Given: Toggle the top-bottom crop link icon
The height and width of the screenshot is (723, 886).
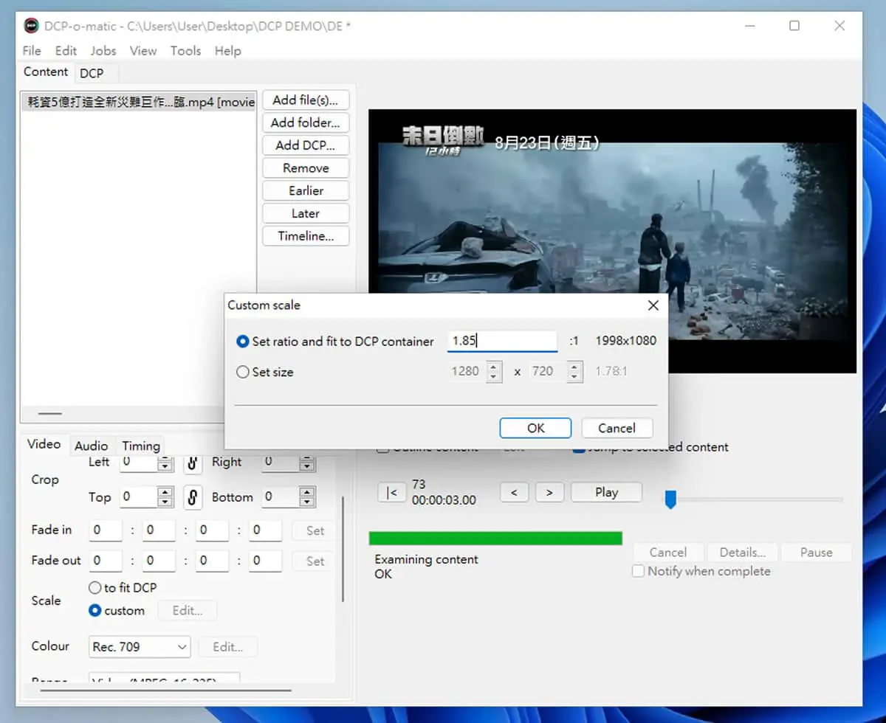Looking at the screenshot, I should pyautogui.click(x=192, y=497).
